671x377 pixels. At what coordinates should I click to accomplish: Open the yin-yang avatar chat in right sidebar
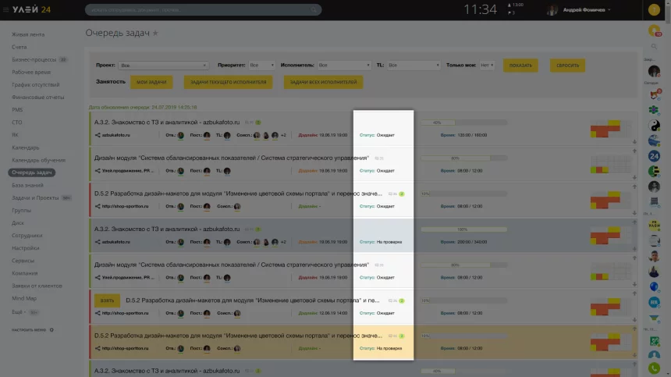pos(655,126)
